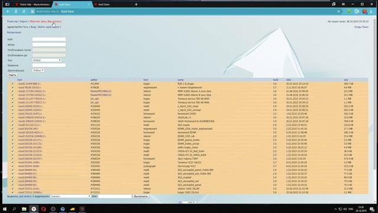Open the browser downloads icon
378x213 pixels.
(371, 12)
